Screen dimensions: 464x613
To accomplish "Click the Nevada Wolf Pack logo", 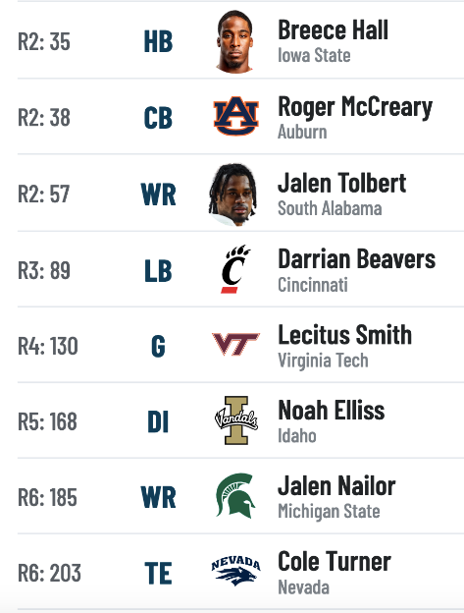I will point(235,571).
